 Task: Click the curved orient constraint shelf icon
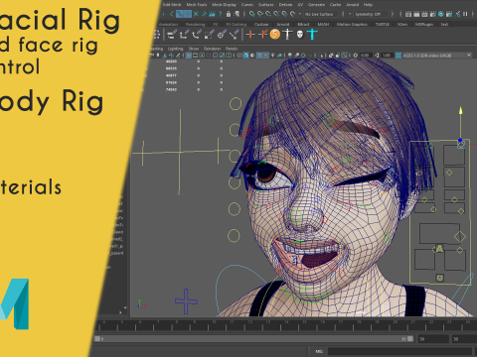[x=197, y=35]
